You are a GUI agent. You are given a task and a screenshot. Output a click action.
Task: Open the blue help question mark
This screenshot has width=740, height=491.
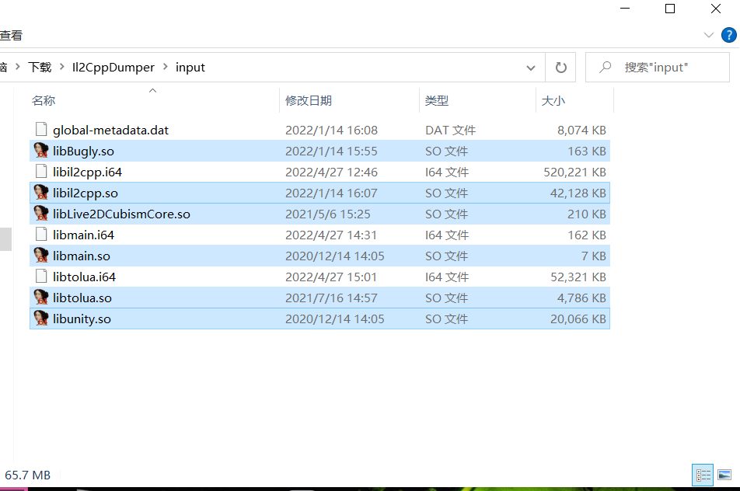pyautogui.click(x=728, y=35)
